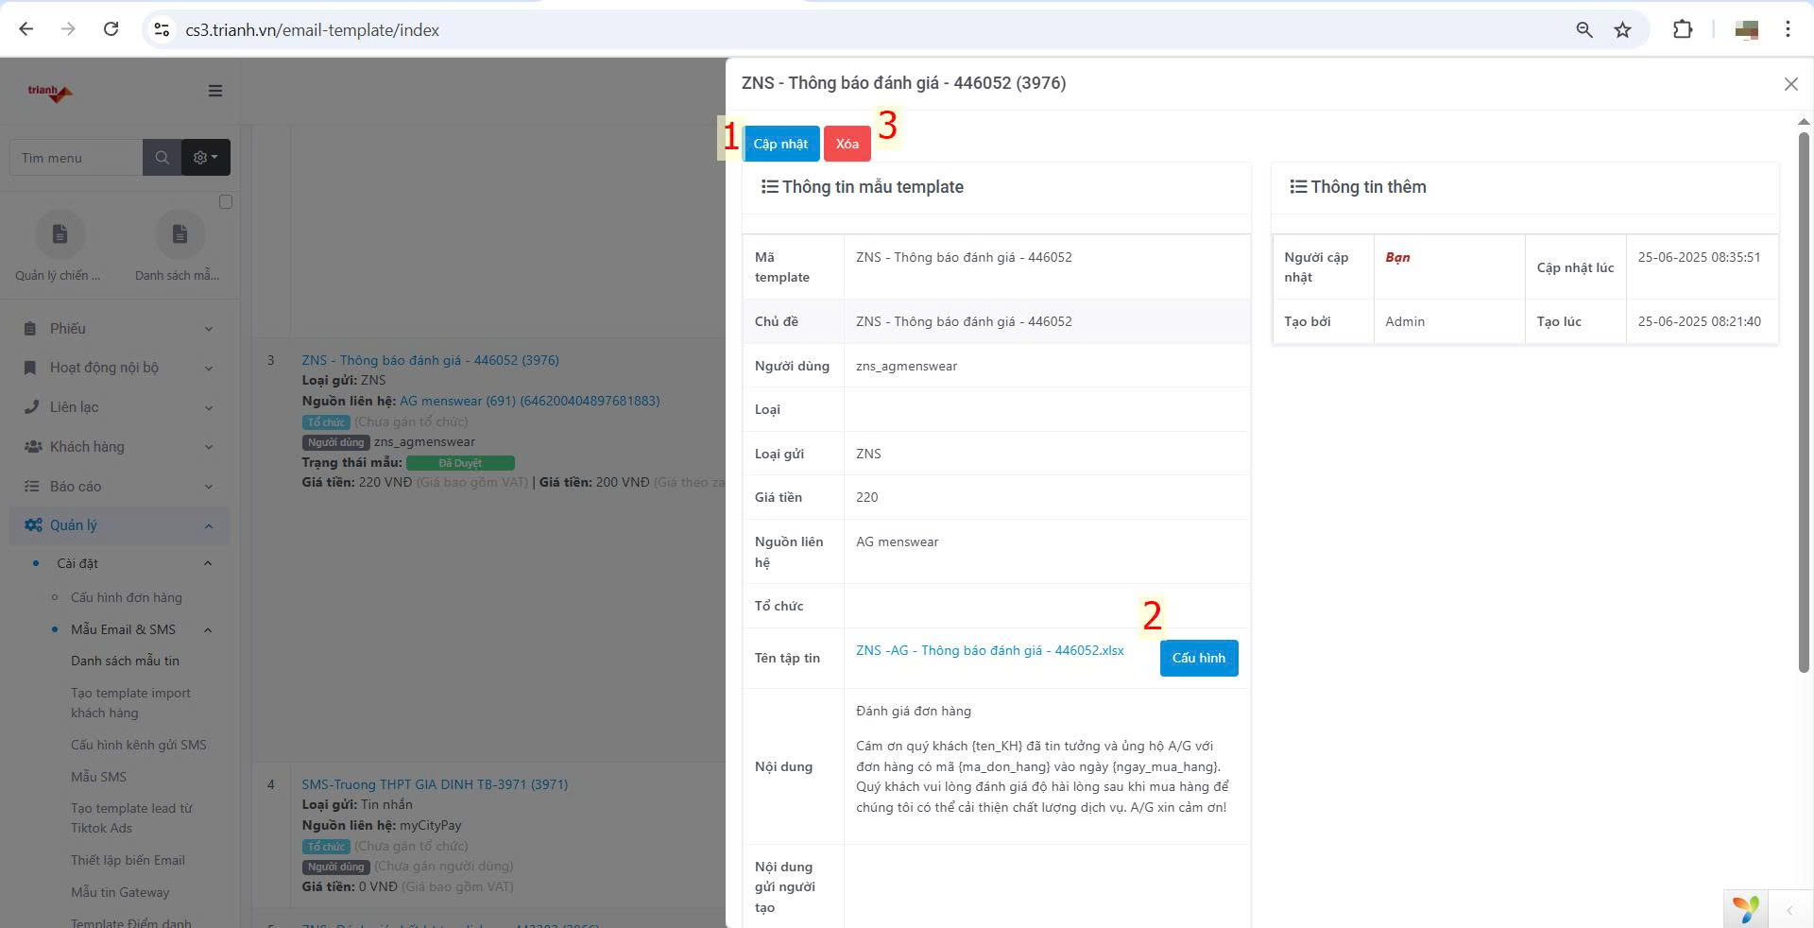Expand Hoạt động nội bộ menu
This screenshot has height=928, width=1814.
coord(119,368)
